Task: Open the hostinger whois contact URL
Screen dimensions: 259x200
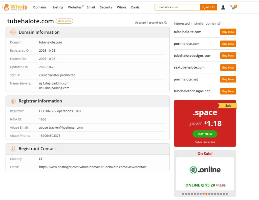Action: click(93, 167)
